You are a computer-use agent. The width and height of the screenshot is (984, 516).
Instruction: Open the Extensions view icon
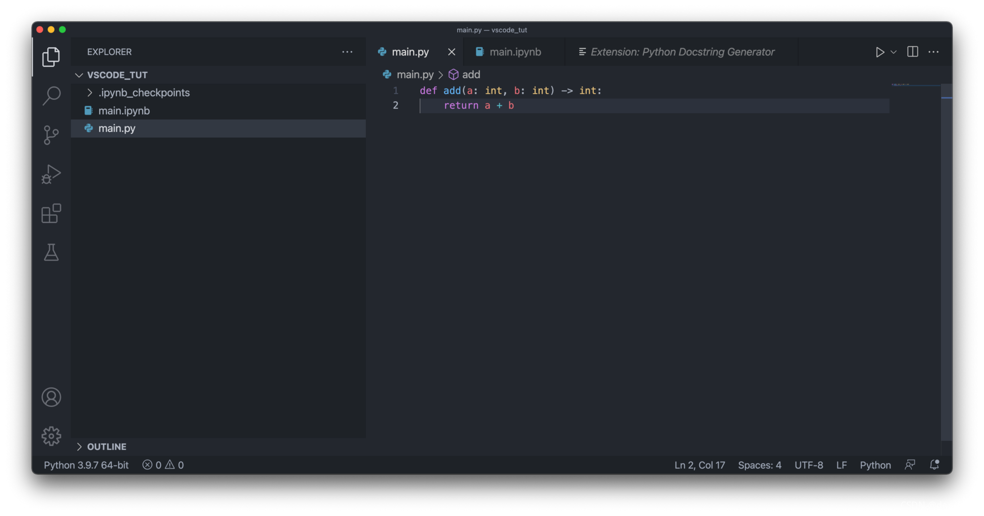tap(51, 213)
